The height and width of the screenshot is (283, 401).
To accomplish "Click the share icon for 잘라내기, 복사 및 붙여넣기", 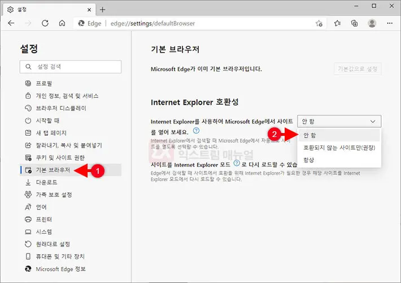I will click(x=28, y=145).
